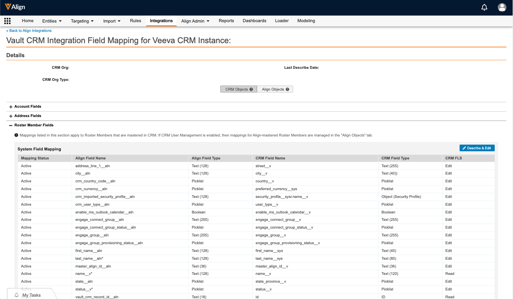Open the user profile avatar menu
513x299 pixels.
[x=502, y=7]
